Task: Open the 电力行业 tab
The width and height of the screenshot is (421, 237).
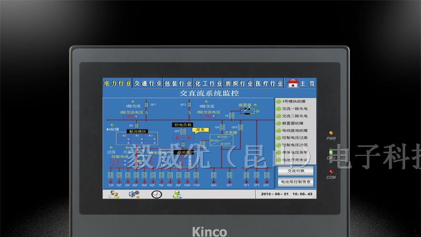Action: pyautogui.click(x=117, y=84)
